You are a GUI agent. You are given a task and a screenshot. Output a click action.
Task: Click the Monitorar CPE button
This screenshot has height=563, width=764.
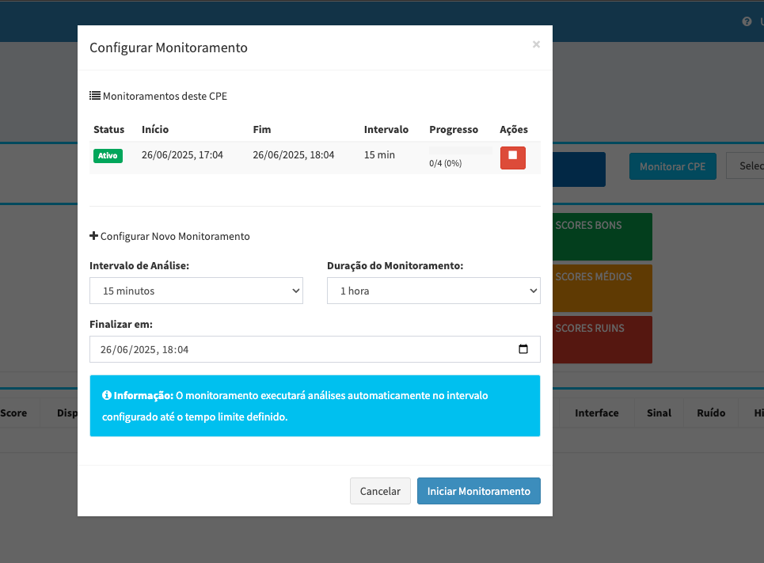pyautogui.click(x=672, y=166)
